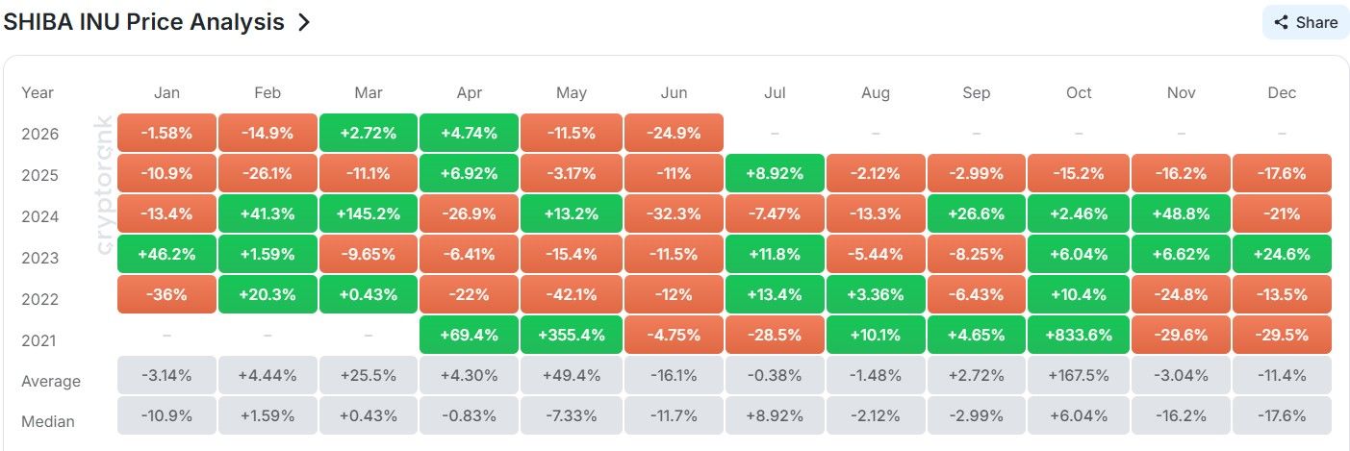Expand the SHIBA INU Price Analysis chevron
The height and width of the screenshot is (451, 1350).
(x=304, y=22)
